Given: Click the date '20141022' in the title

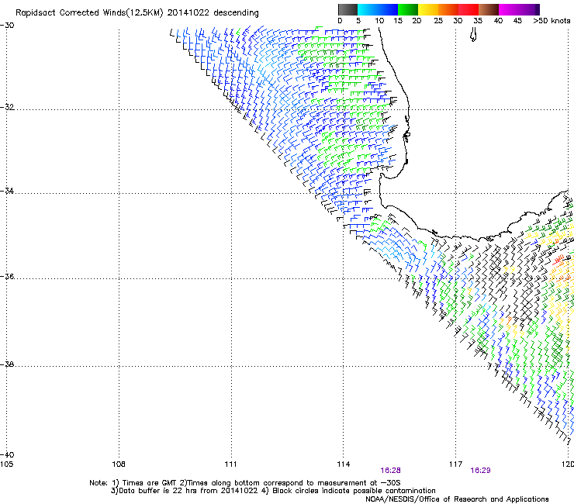Looking at the screenshot, I should (x=188, y=13).
